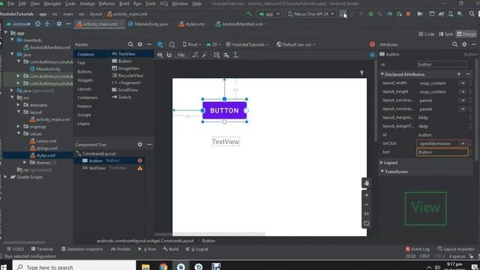Select Design Surface layers icon
Image resolution: width=480 pixels, height=270 pixels.
(x=160, y=44)
